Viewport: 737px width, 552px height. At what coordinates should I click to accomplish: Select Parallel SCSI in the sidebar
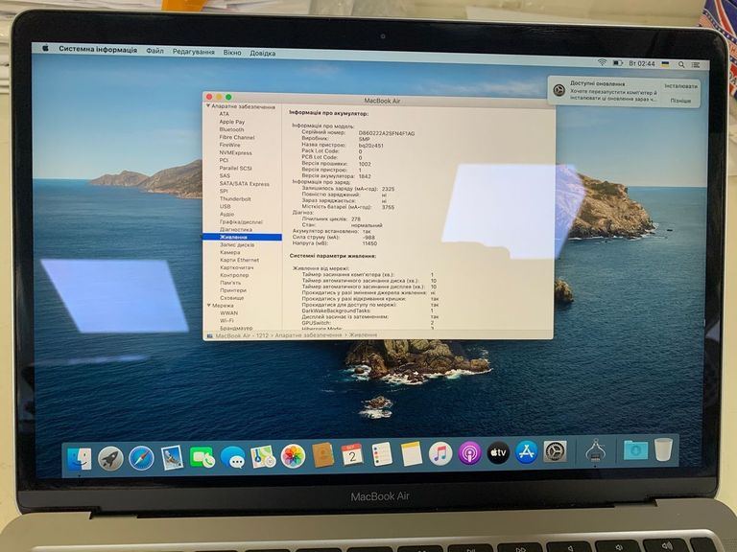click(235, 168)
